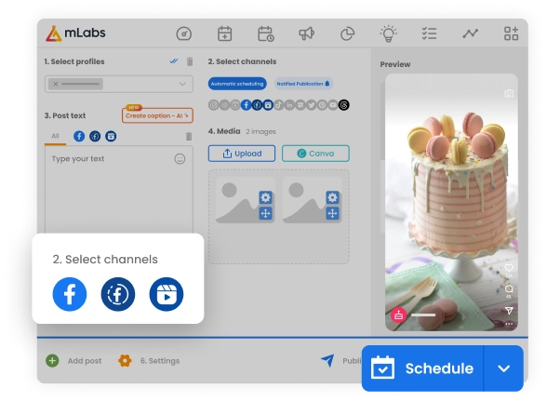Screen dimensions: 547x402
Task: Toggle the black Threads channel icon
Action: tap(343, 105)
